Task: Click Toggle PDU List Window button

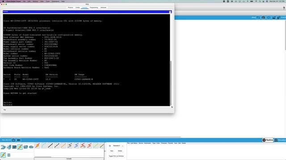Action: pyautogui.click(x=116, y=156)
